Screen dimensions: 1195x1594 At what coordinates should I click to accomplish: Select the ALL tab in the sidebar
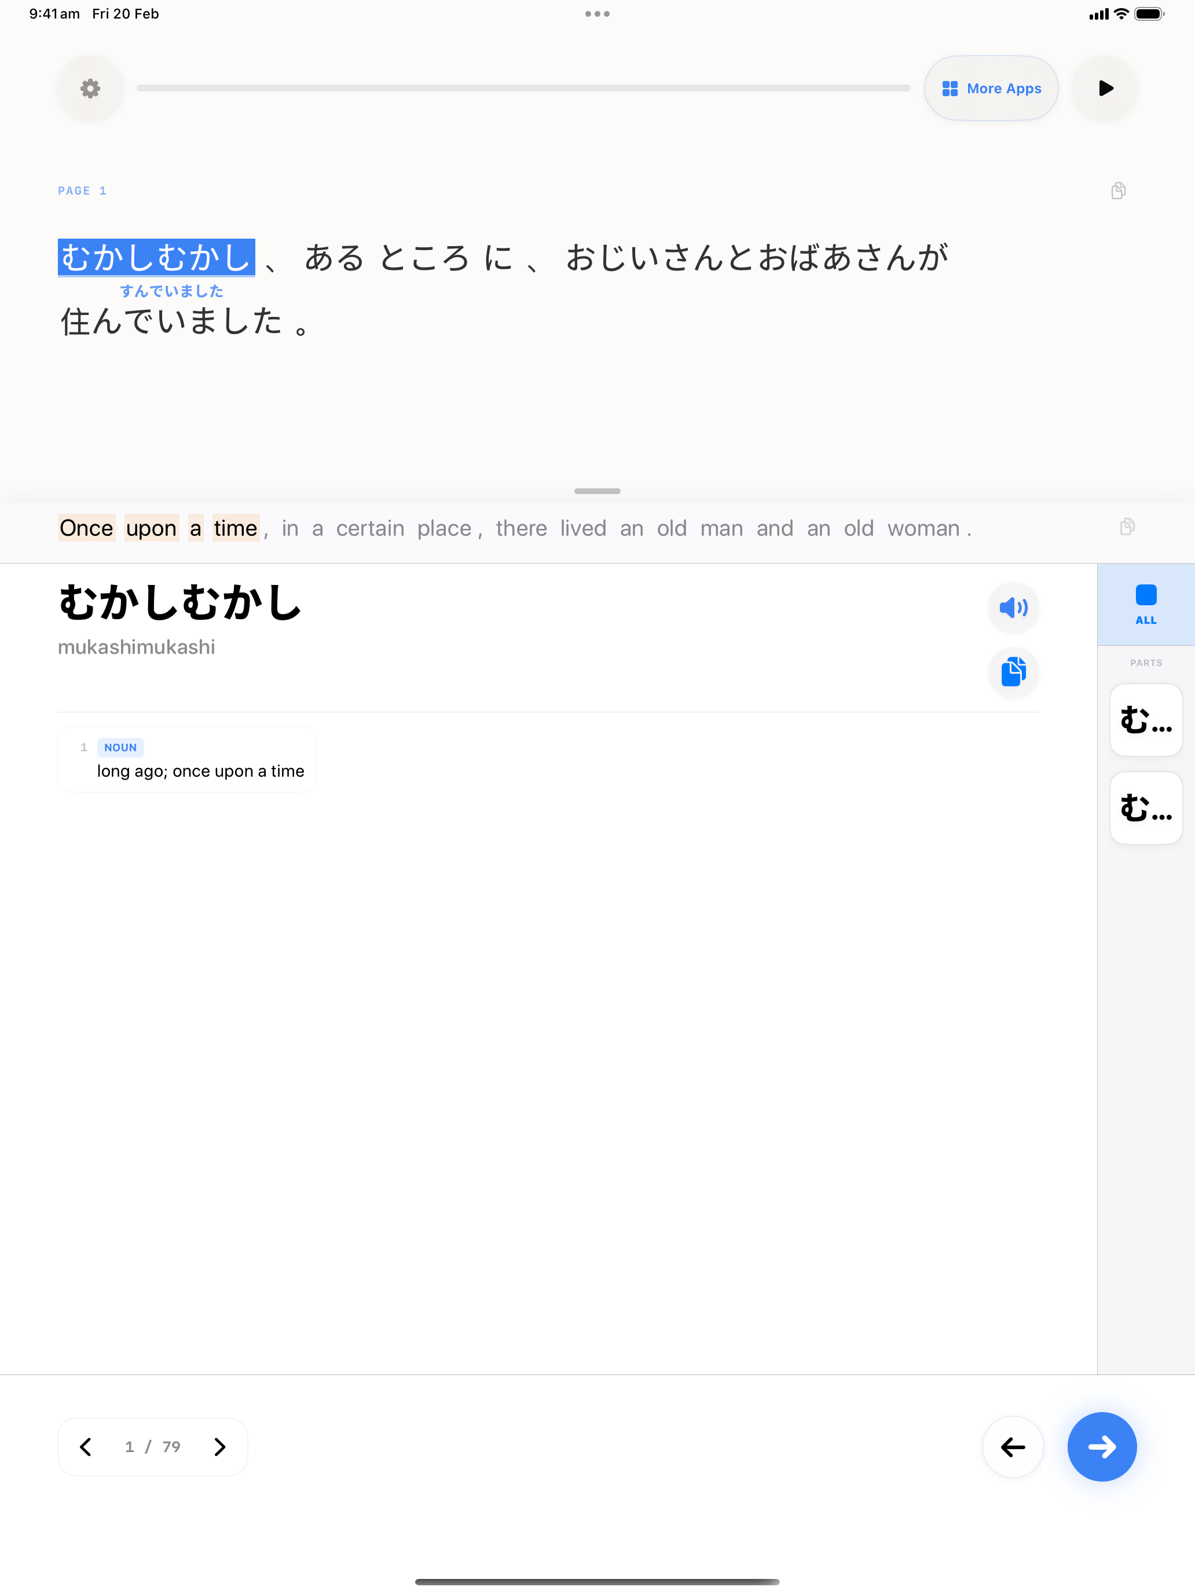(1145, 604)
